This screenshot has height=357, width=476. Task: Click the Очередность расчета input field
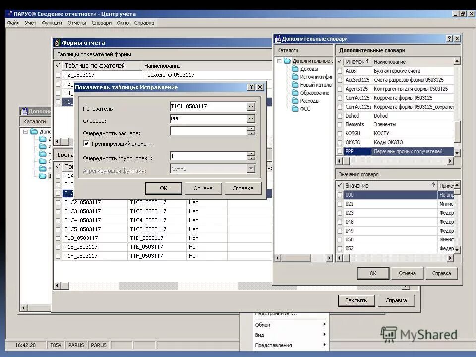[x=209, y=131]
